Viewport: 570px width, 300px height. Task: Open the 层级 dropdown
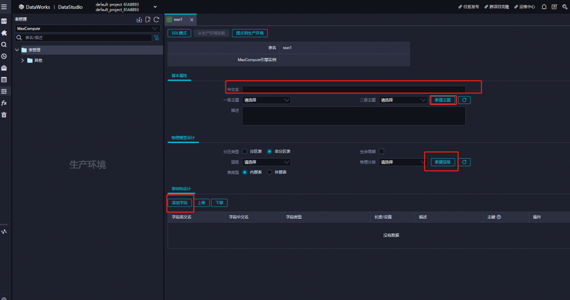[266, 162]
